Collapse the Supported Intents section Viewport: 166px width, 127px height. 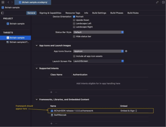(37, 68)
